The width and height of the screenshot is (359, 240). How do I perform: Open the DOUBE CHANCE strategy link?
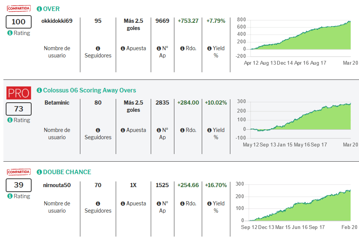pos(67,172)
